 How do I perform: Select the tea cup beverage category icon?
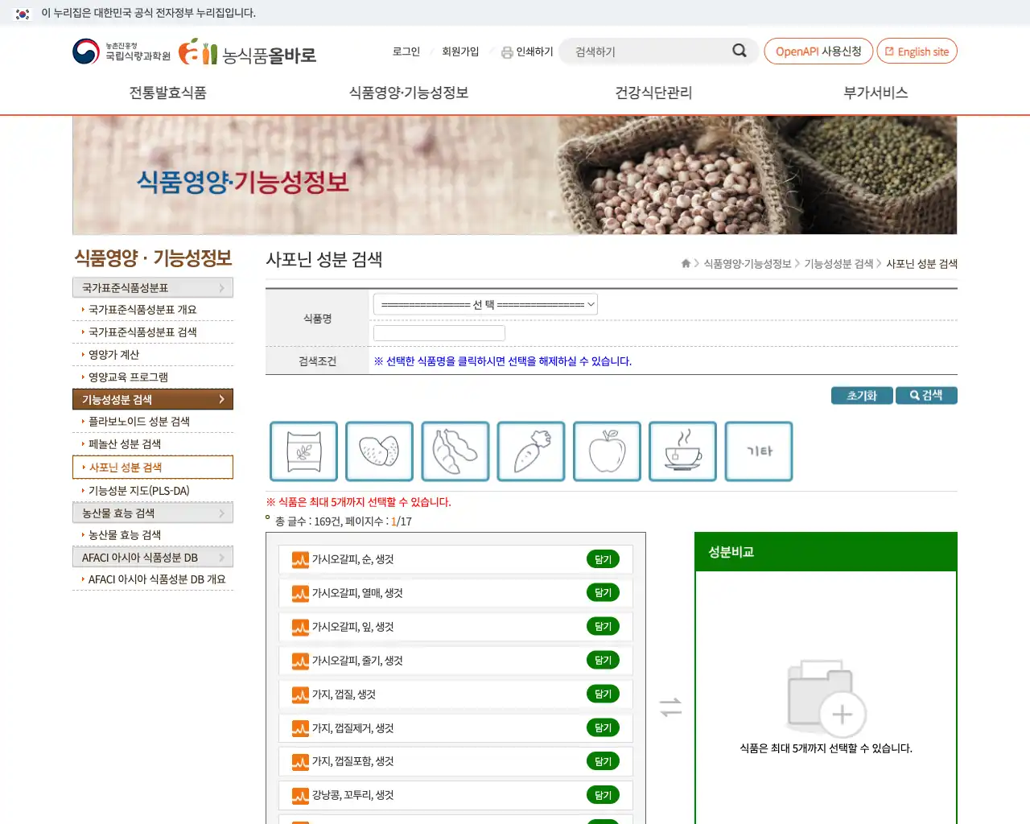[x=682, y=451]
